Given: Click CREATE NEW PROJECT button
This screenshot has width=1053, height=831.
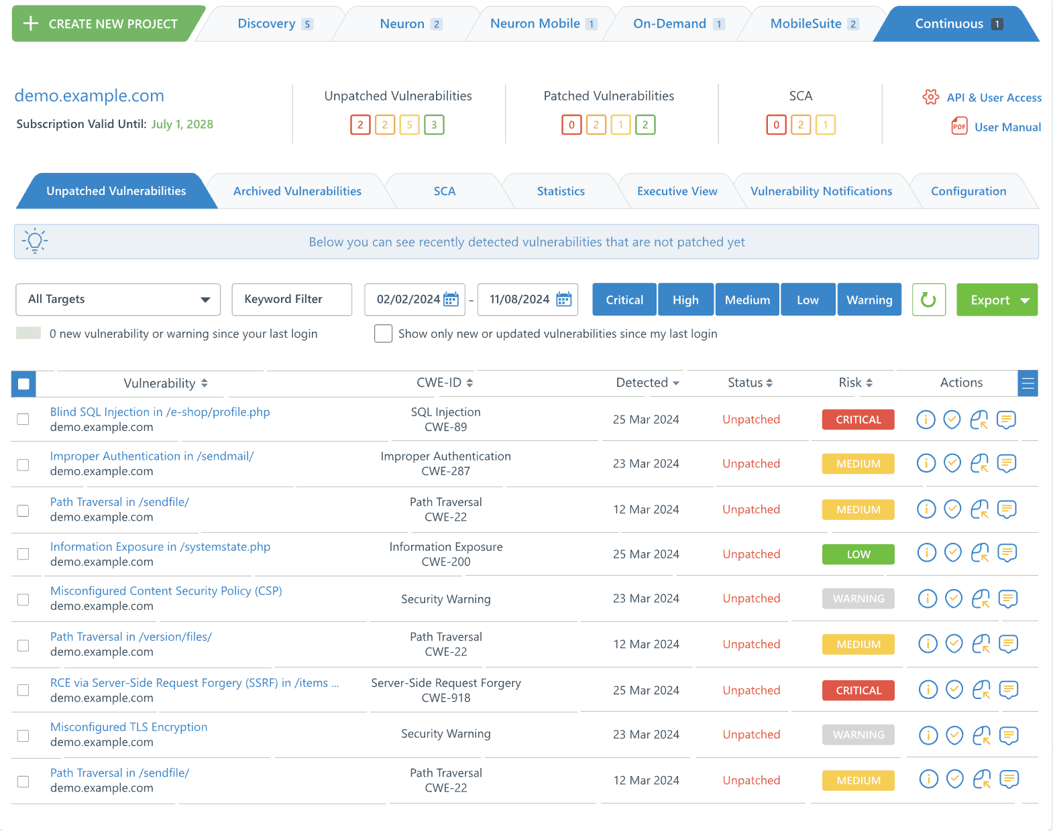Looking at the screenshot, I should click(102, 23).
